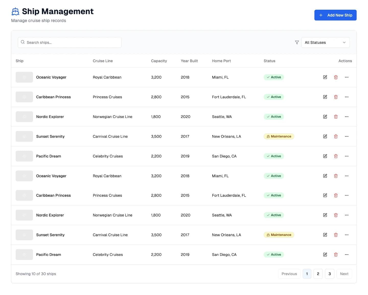The height and width of the screenshot is (295, 368).
Task: Edit the first Oceanic Voyager row
Action: tap(325, 77)
